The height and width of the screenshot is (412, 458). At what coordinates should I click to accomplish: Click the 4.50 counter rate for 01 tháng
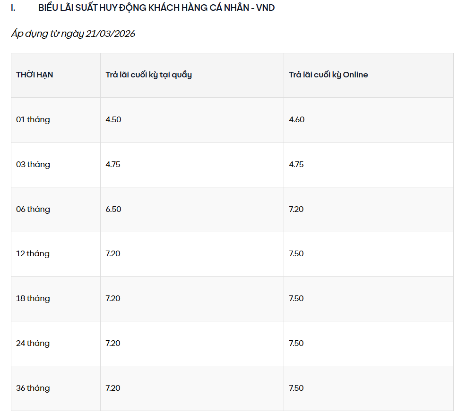(113, 119)
